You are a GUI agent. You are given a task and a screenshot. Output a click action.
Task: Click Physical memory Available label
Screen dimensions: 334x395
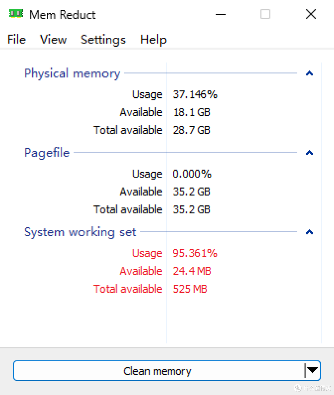pyautogui.click(x=141, y=112)
